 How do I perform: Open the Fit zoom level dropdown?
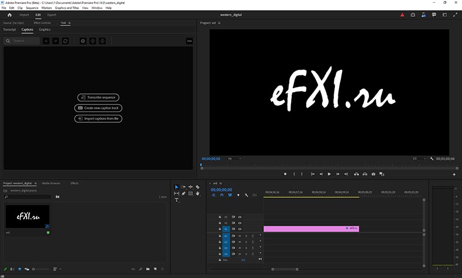tap(234, 158)
